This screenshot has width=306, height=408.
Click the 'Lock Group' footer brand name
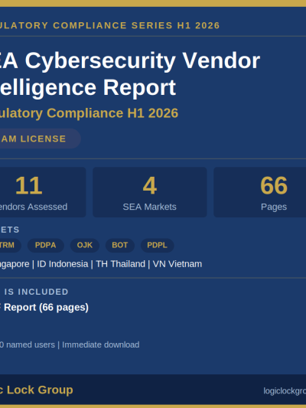[x=40, y=390]
